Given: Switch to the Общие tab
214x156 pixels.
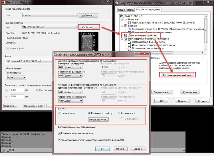Looking at the screenshot, I should (x=122, y=10).
